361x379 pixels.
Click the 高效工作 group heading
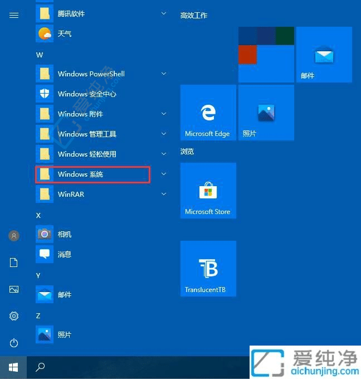(194, 16)
